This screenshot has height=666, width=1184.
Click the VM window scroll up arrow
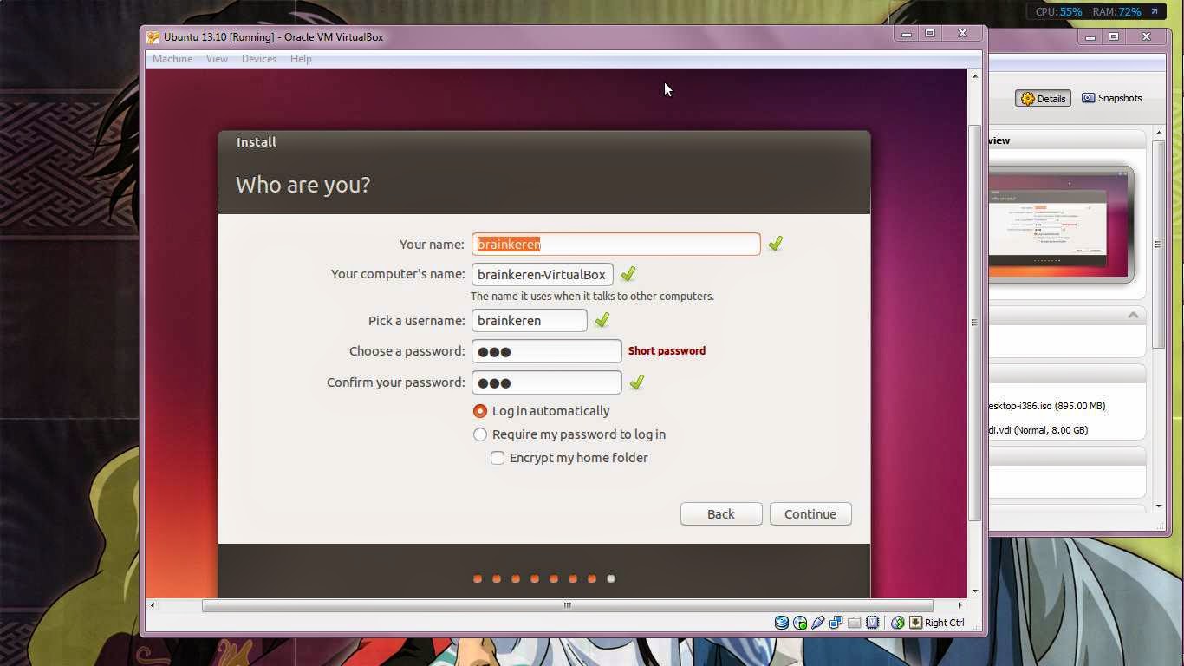[974, 76]
